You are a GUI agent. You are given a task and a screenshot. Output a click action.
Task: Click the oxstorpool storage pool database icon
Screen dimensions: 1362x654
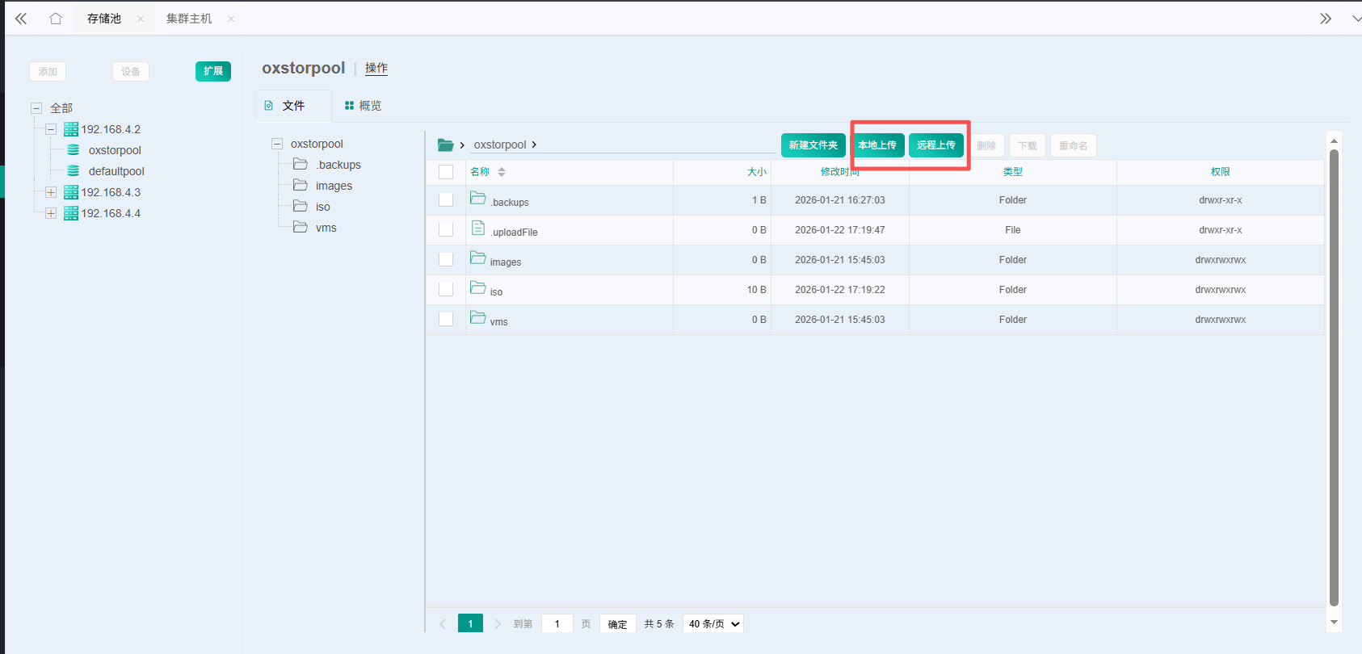coord(74,150)
